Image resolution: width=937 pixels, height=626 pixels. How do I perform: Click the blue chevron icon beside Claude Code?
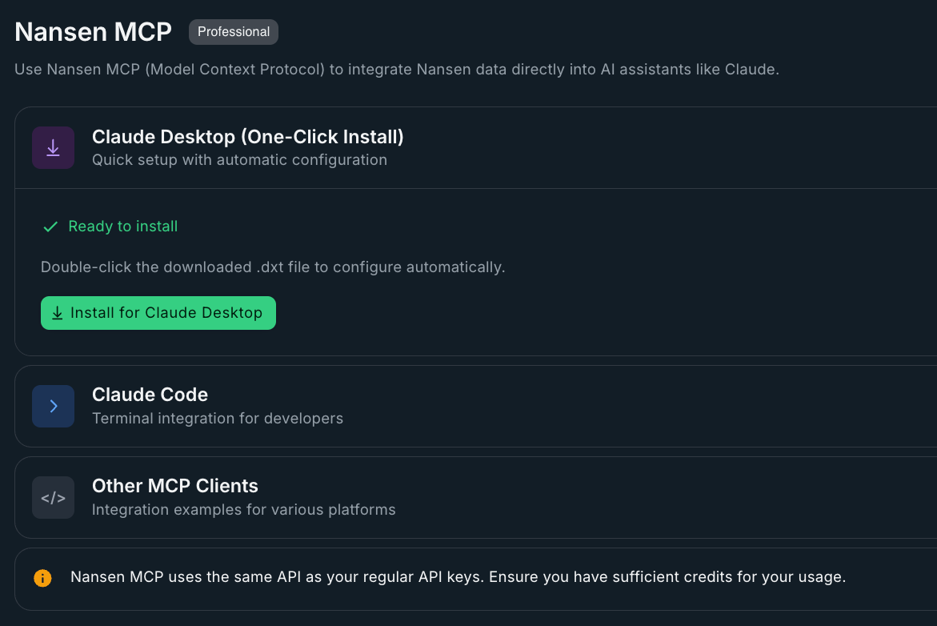[53, 406]
